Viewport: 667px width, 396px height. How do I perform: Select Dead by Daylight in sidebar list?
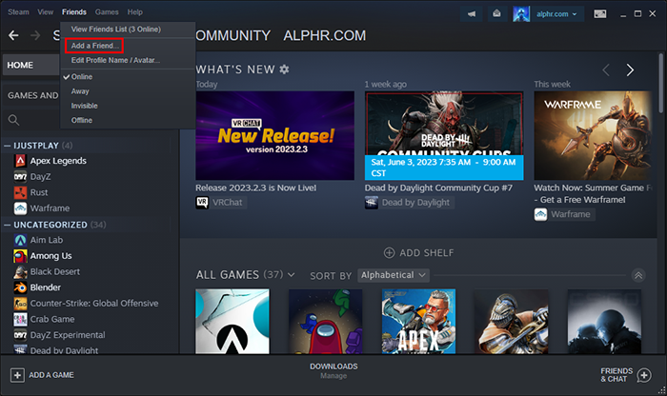coord(64,349)
